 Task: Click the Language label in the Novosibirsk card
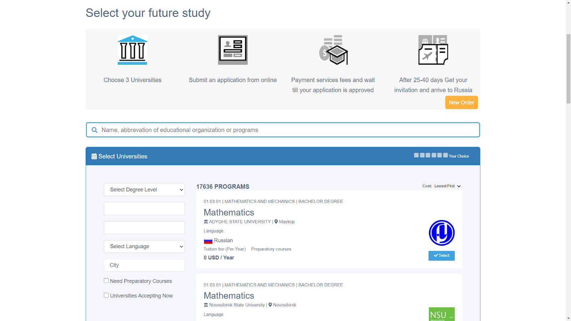click(x=213, y=315)
